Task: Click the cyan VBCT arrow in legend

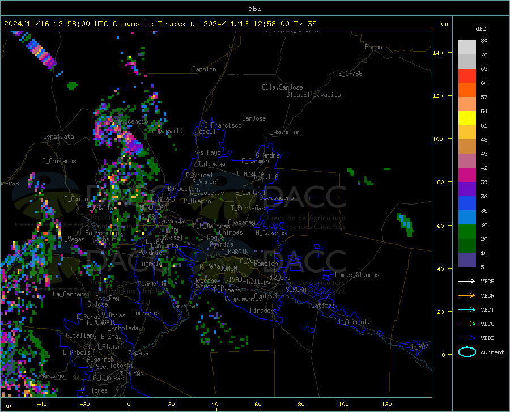Action: 467,309
